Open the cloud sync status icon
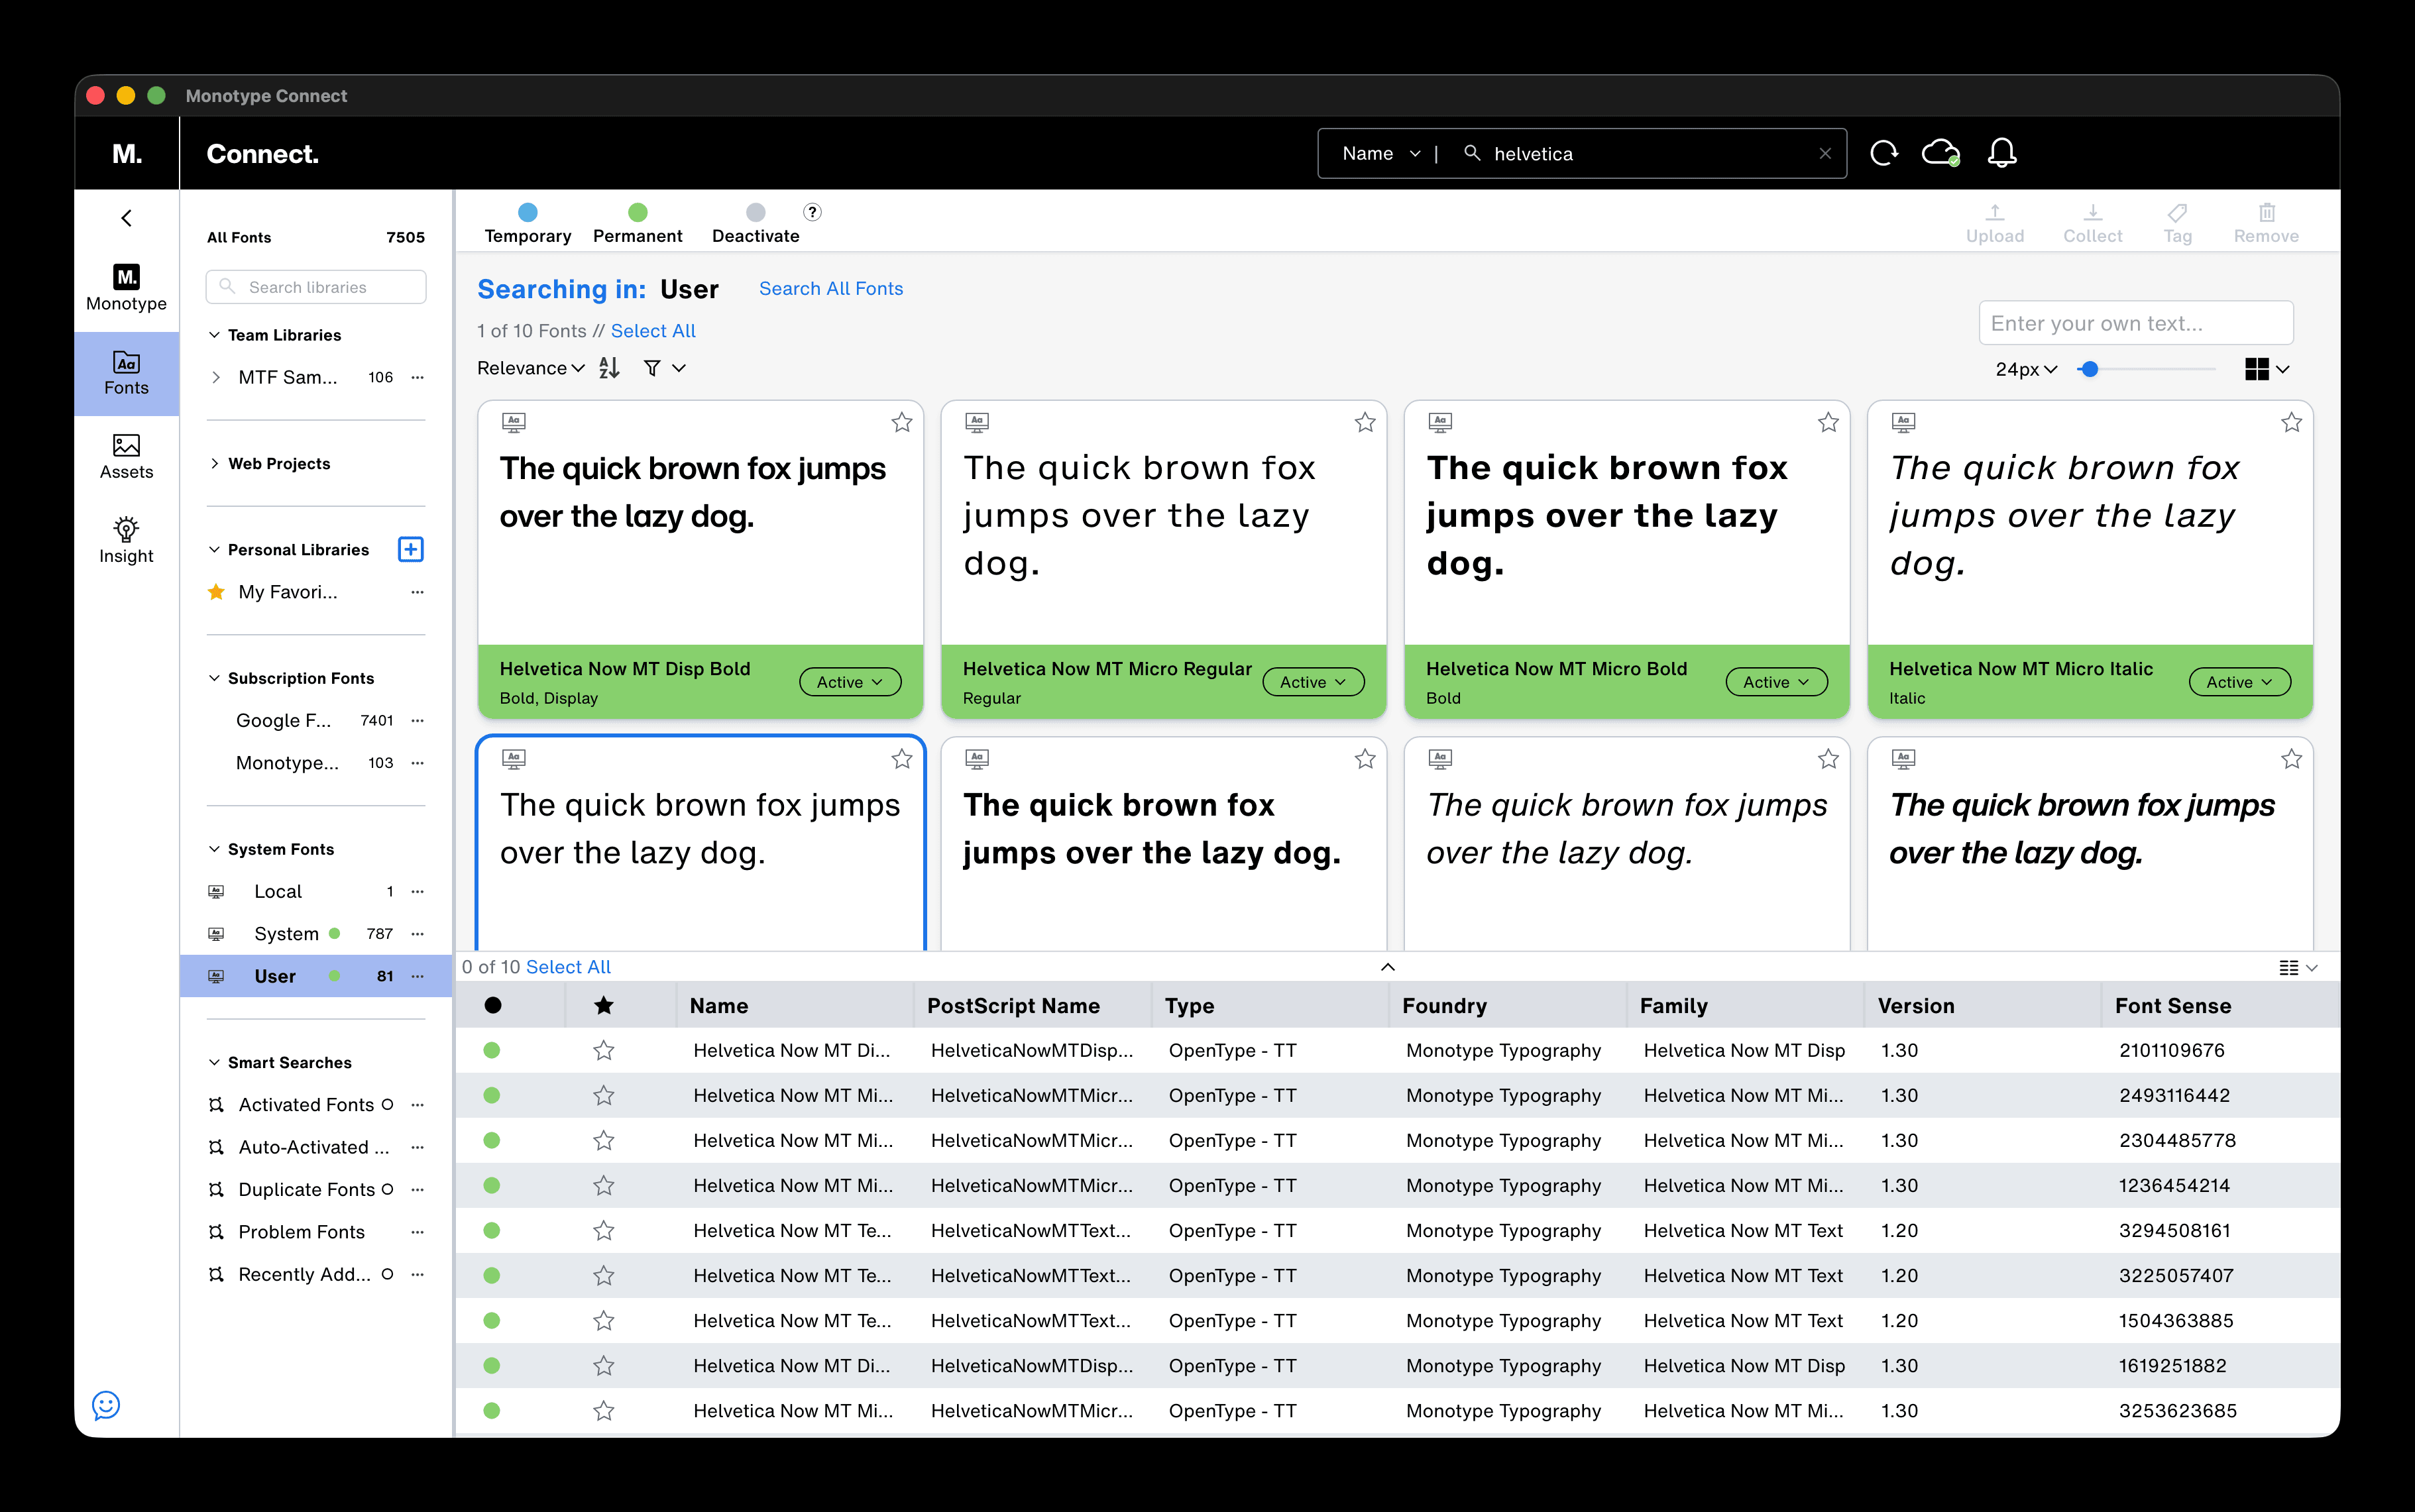 [x=1940, y=153]
